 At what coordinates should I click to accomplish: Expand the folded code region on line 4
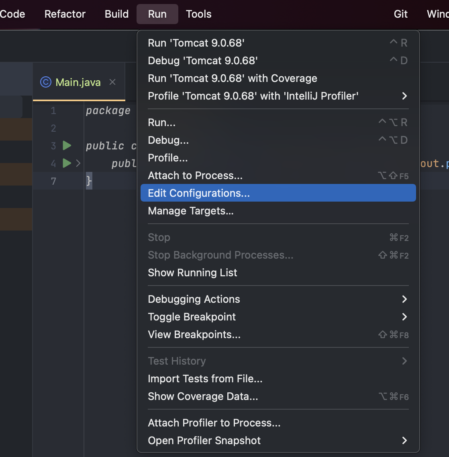(78, 163)
